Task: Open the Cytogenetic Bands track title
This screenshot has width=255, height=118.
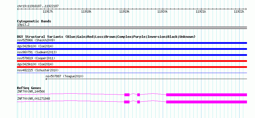Action: point(34,21)
